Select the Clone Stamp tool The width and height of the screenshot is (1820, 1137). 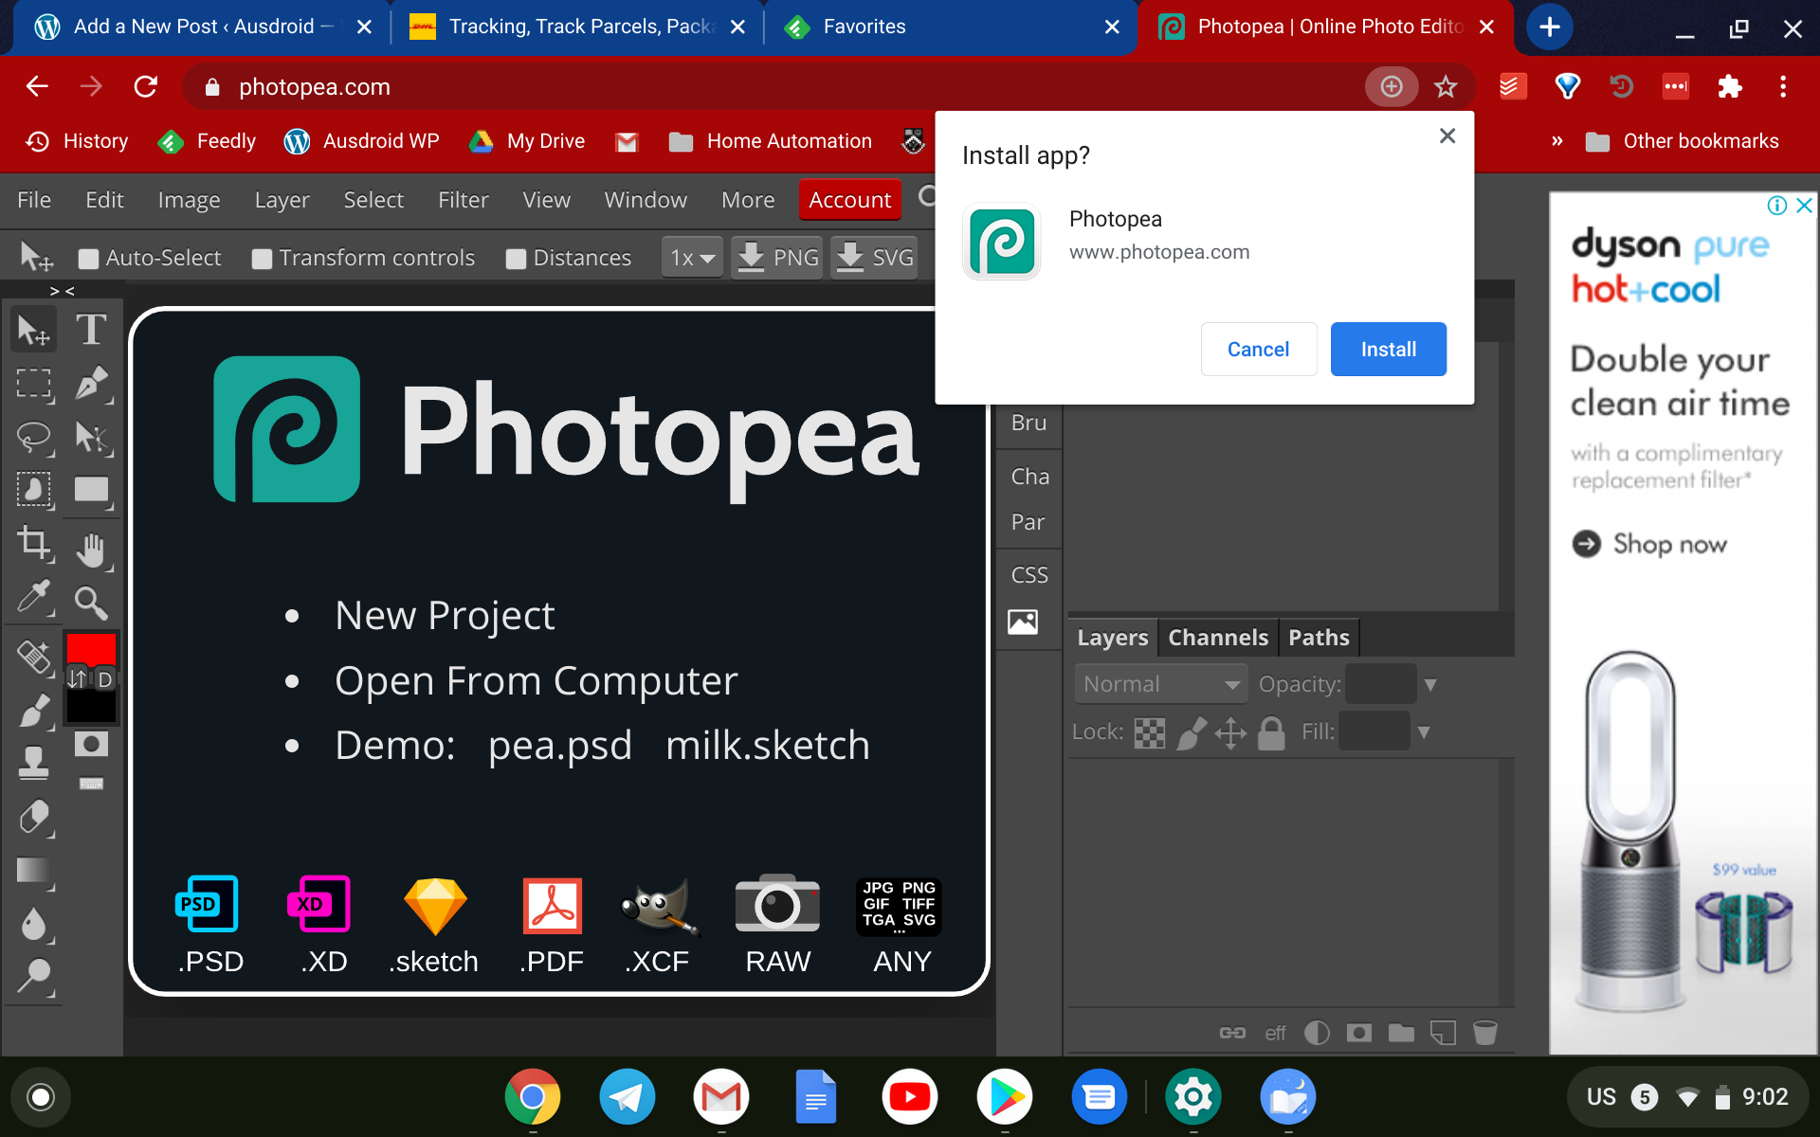(x=34, y=763)
